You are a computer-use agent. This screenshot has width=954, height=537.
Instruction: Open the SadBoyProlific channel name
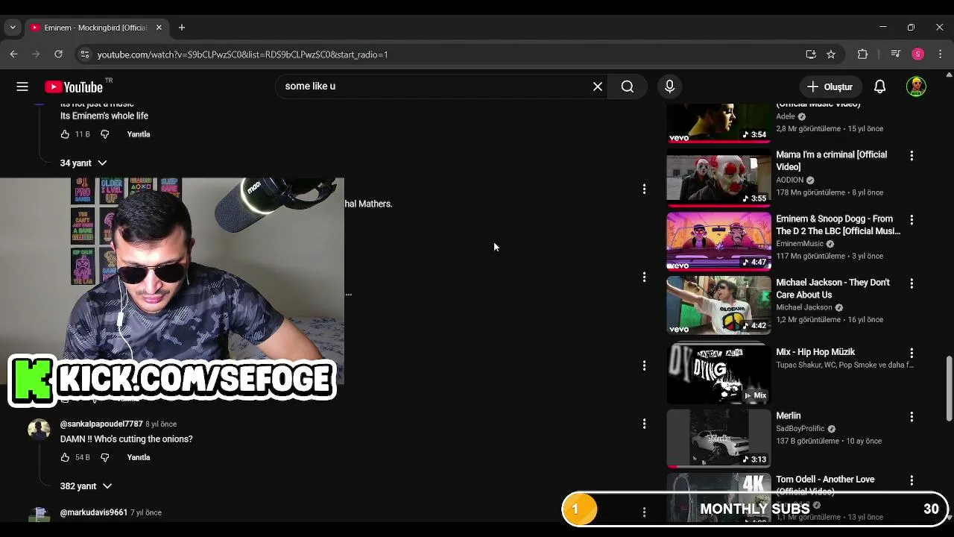[x=800, y=429]
